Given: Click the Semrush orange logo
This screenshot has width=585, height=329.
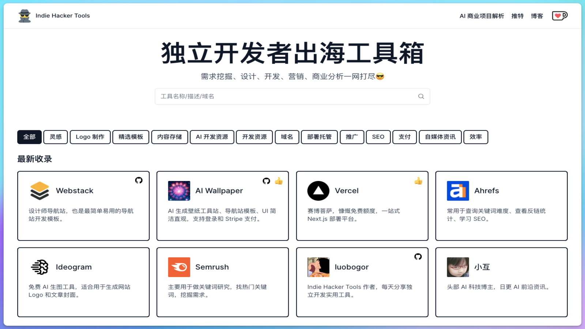Looking at the screenshot, I should [x=179, y=267].
